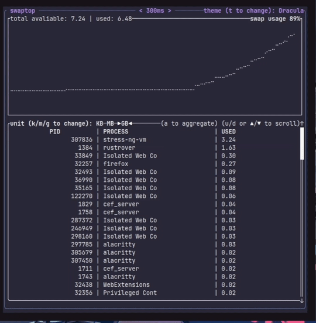Image resolution: width=316 pixels, height=323 pixels.
Task: Click the 3.24 used value
Action: (x=228, y=140)
